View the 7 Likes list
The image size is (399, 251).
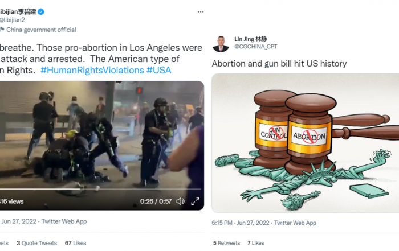tap(255, 243)
